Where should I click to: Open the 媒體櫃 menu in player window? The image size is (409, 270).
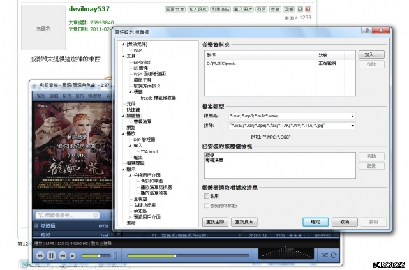click(x=95, y=96)
